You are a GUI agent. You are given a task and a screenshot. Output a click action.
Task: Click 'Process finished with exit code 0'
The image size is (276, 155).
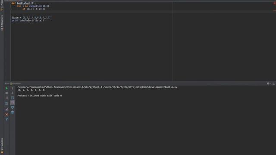(x=40, y=96)
